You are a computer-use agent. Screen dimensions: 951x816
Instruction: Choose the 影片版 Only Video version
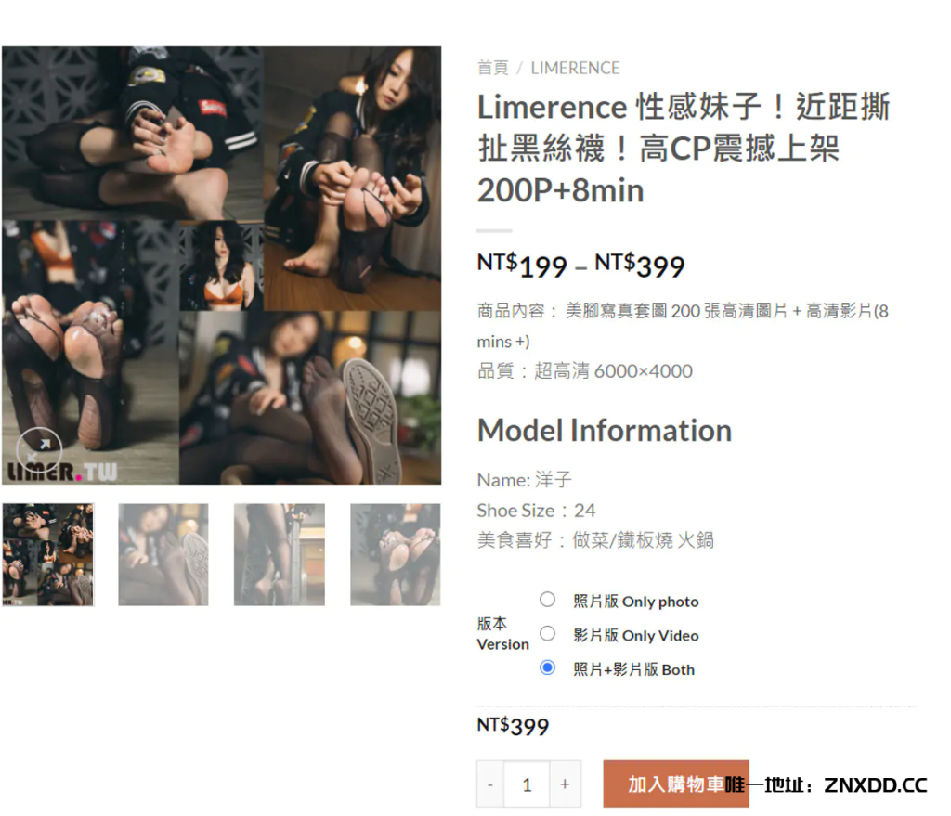(547, 633)
